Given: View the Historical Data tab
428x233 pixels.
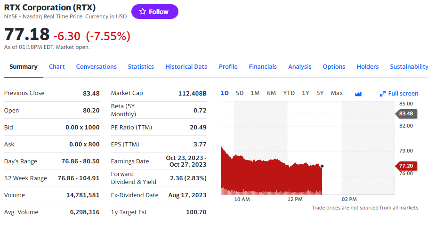Looking at the screenshot, I should coord(186,66).
